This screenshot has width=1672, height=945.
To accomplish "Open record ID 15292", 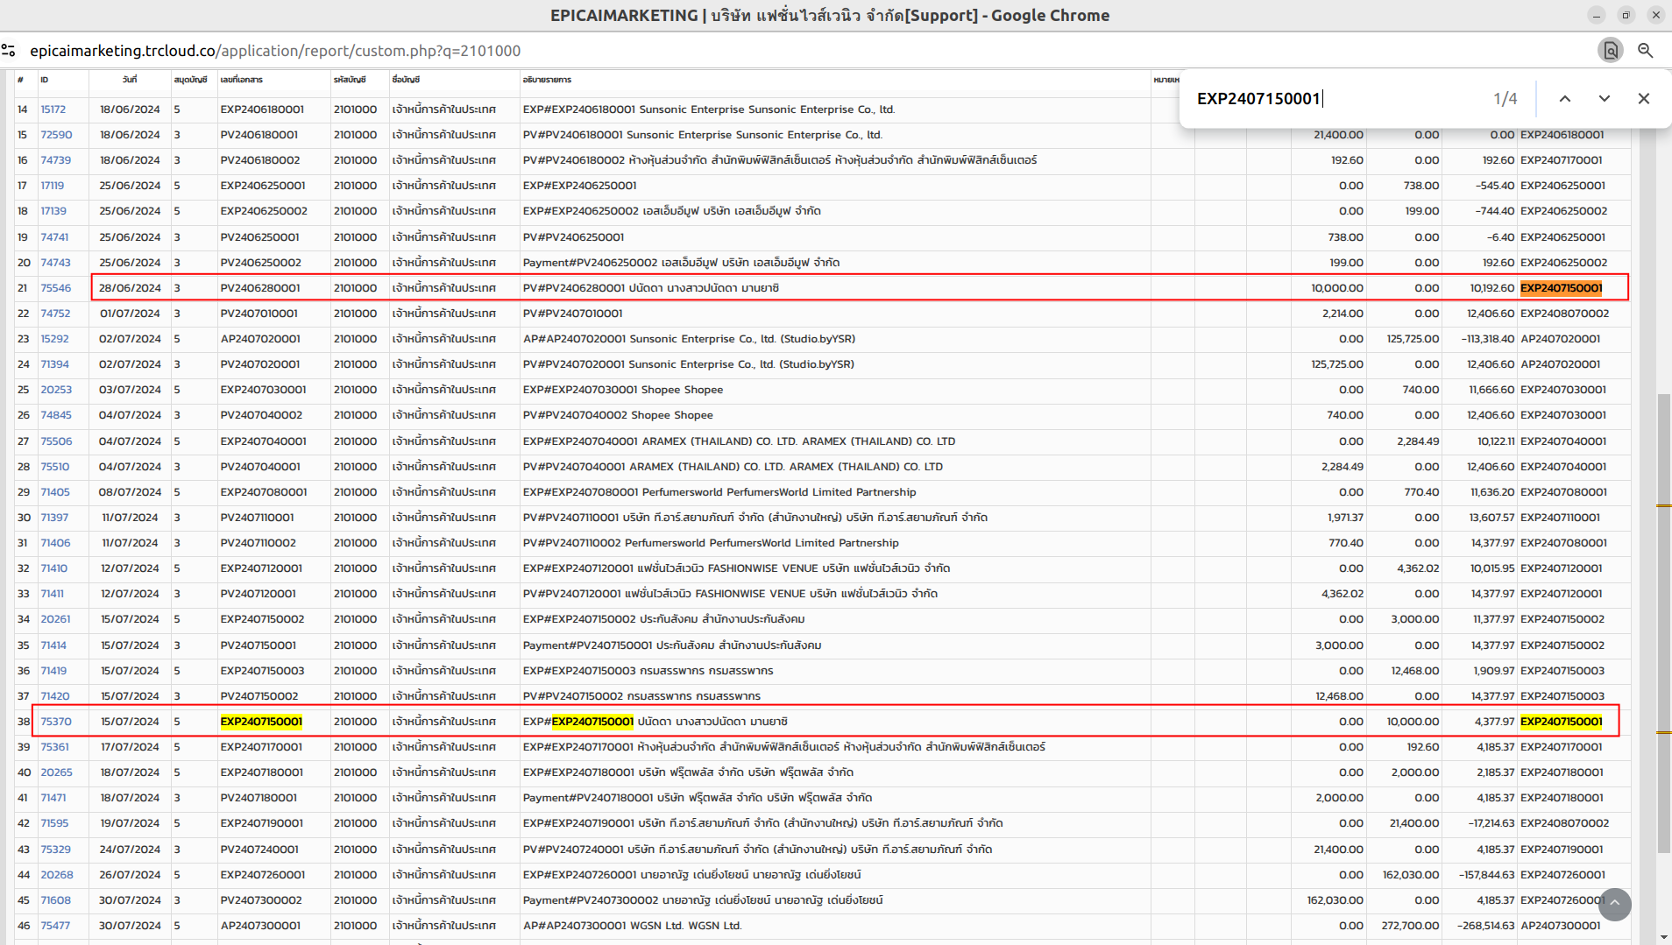I will pyautogui.click(x=54, y=339).
